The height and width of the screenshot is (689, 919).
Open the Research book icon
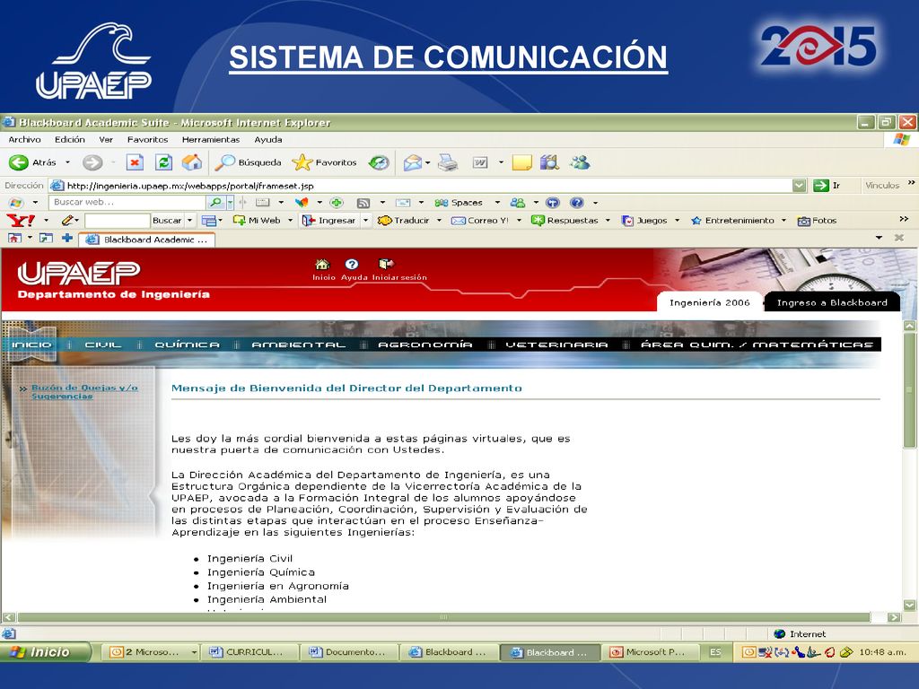[549, 162]
